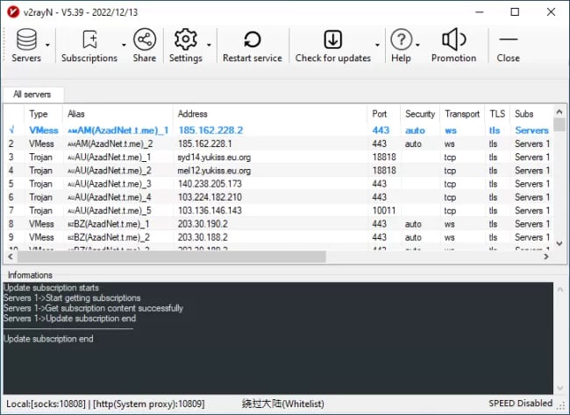The image size is (570, 415).
Task: Click address syd14.yukiss.eu.org
Action: click(214, 158)
